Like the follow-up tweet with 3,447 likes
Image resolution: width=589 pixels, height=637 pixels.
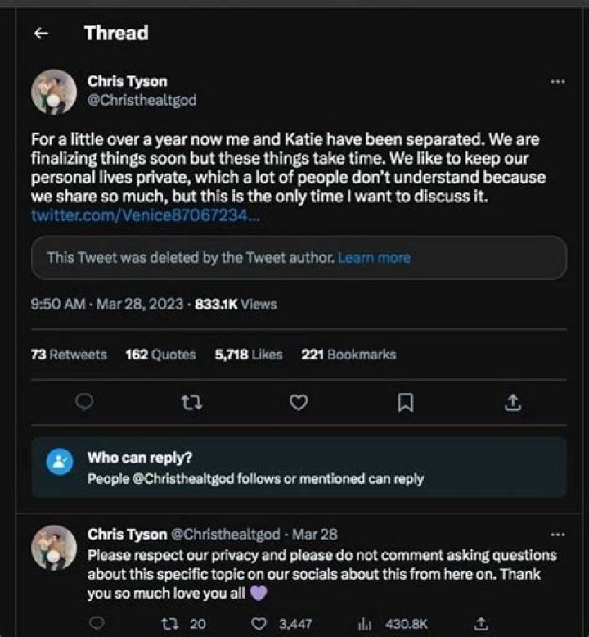[x=262, y=623]
